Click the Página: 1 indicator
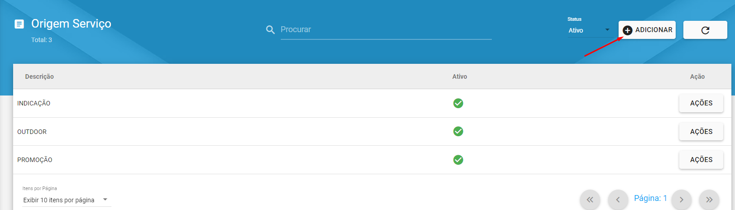Viewport: 735px width, 210px height. pos(650,198)
